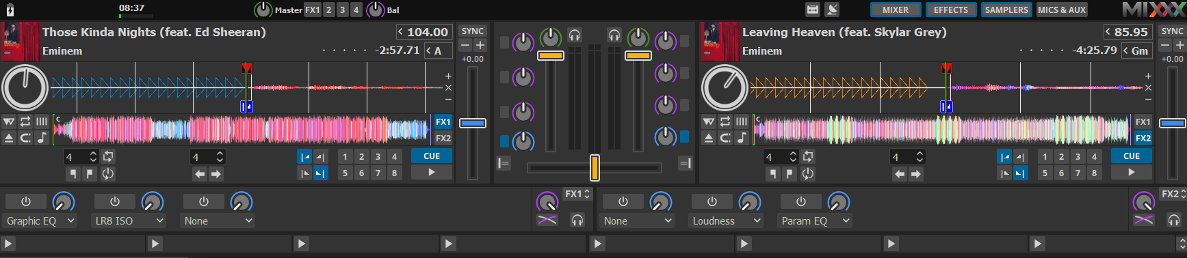This screenshot has width=1187, height=258.
Task: Click CUE button on right deck
Action: [x=1132, y=156]
